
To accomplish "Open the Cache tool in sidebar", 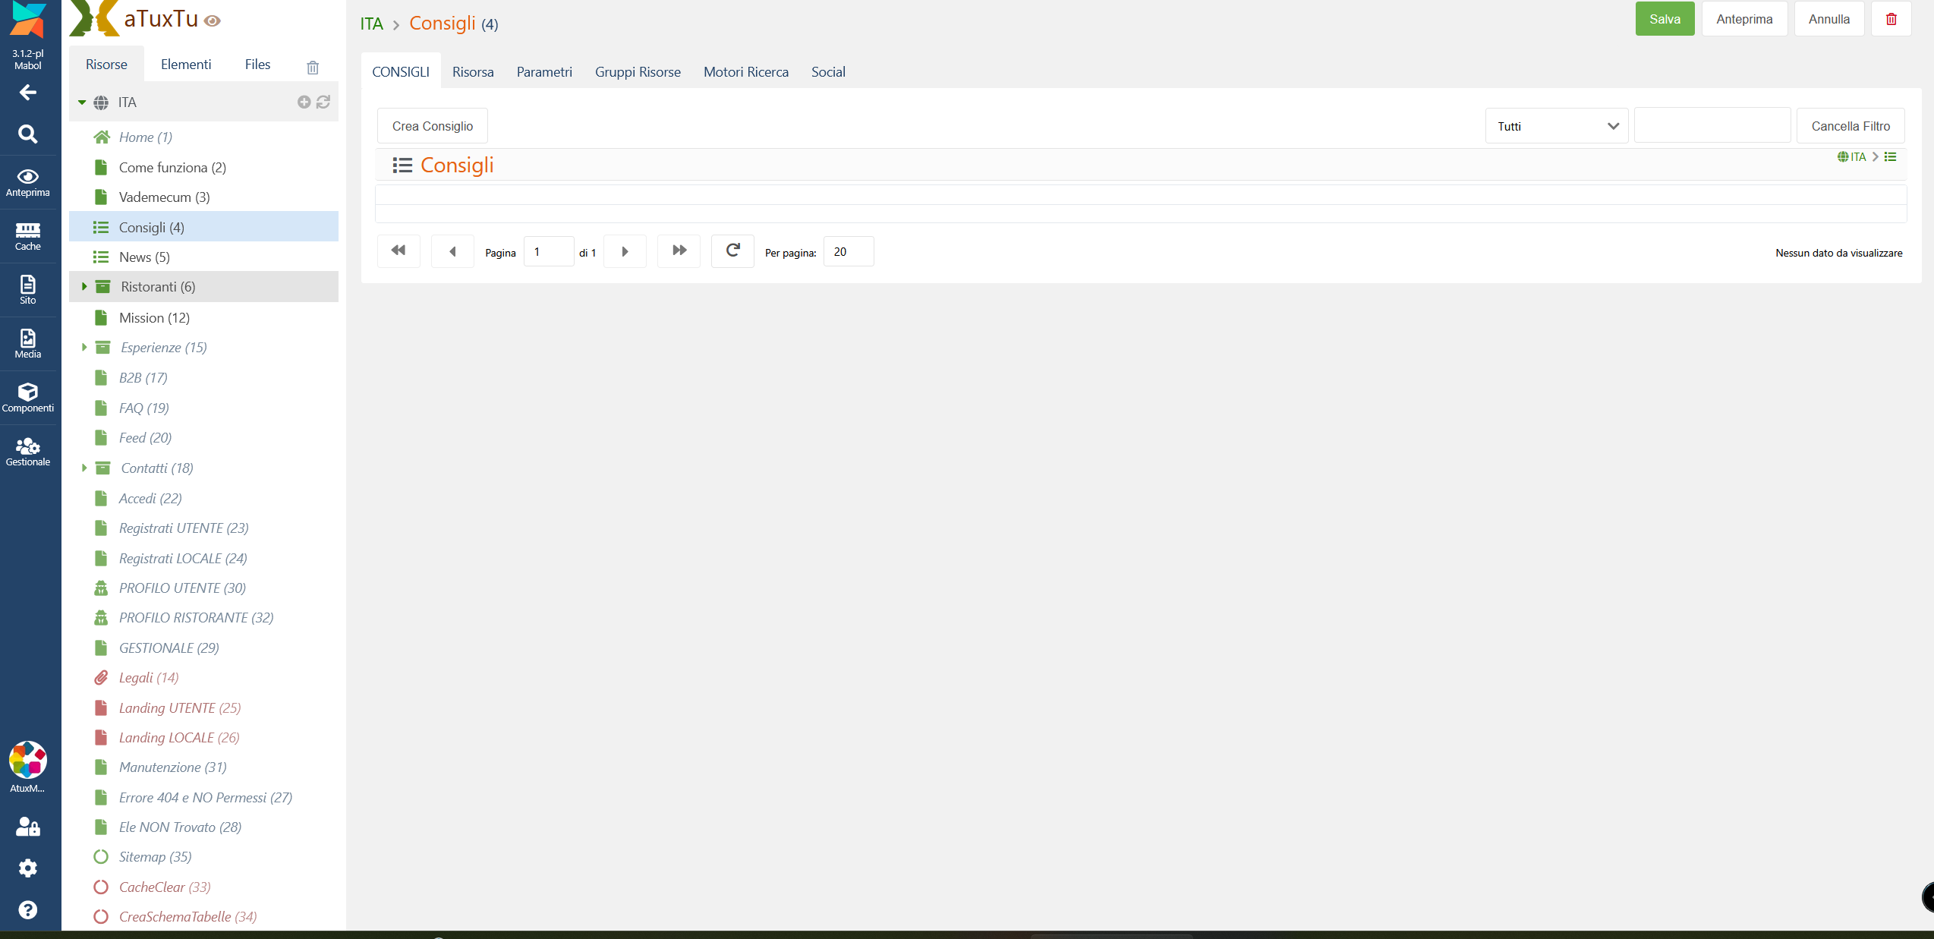I will (x=28, y=236).
